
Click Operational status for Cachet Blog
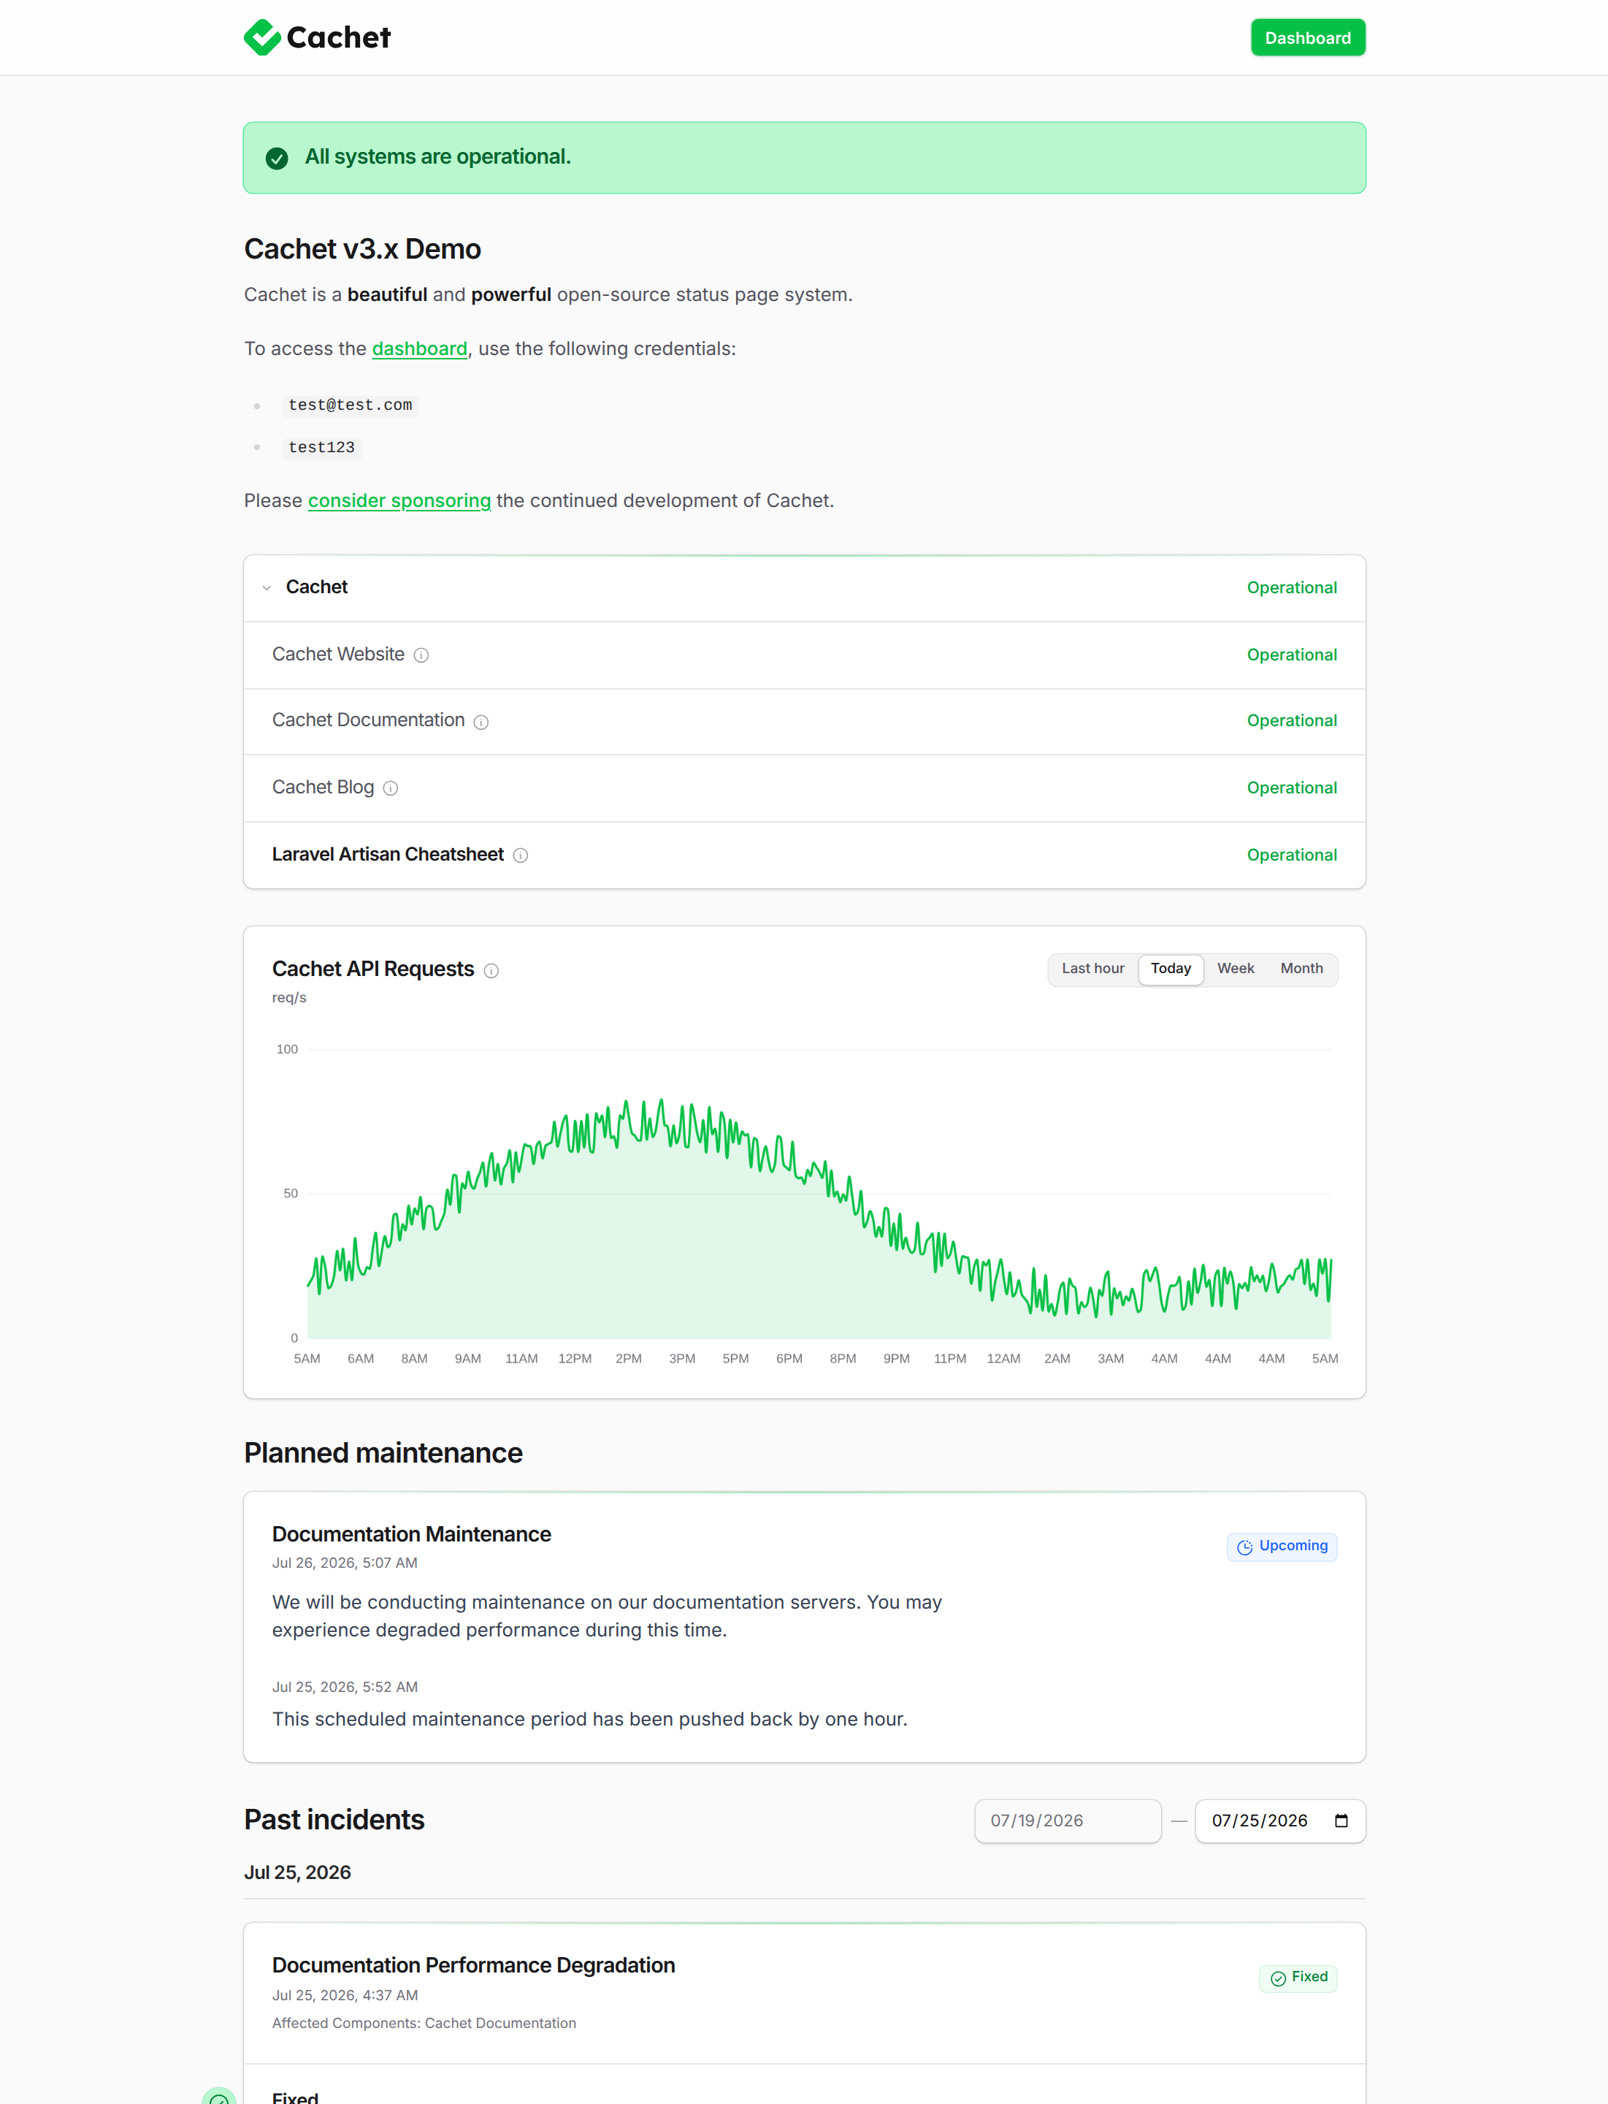tap(1291, 788)
